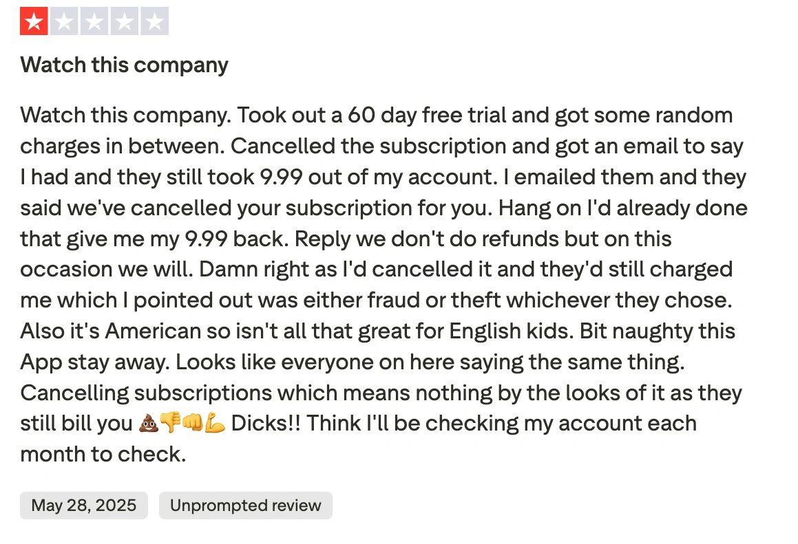Click the fifth star rating icon
798x544 pixels.
tap(154, 21)
